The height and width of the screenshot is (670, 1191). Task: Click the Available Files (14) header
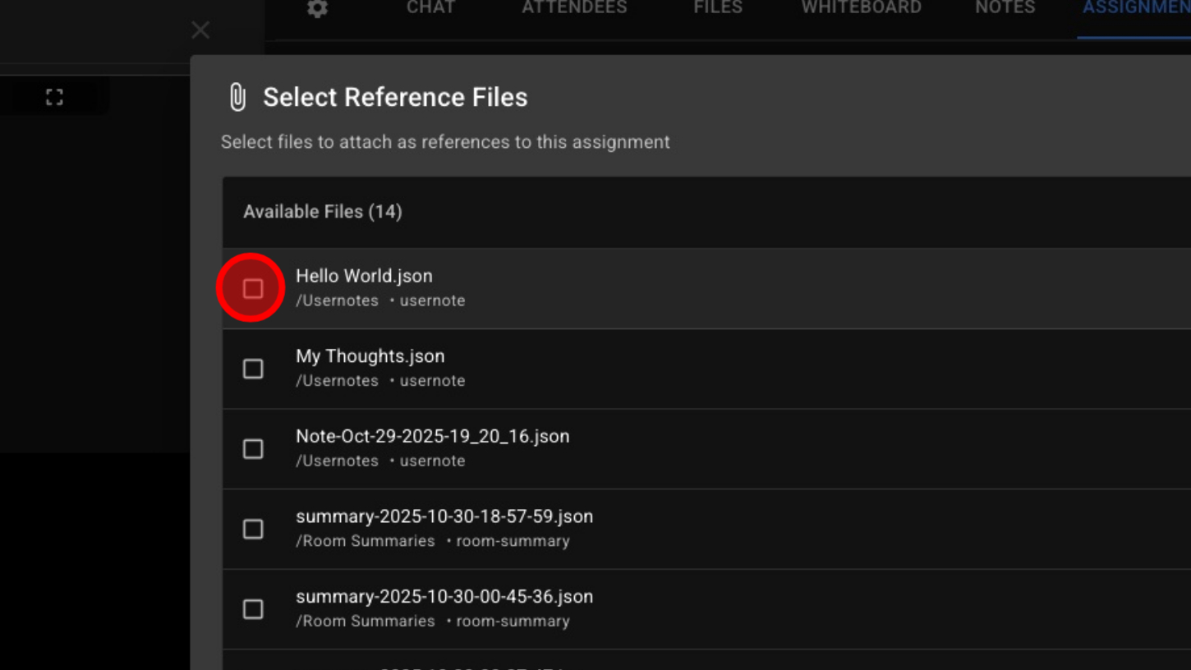[x=322, y=212]
